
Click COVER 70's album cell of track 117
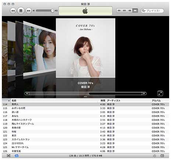click(x=158, y=116)
